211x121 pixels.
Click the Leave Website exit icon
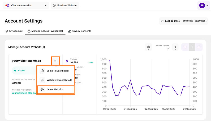pos(42,89)
